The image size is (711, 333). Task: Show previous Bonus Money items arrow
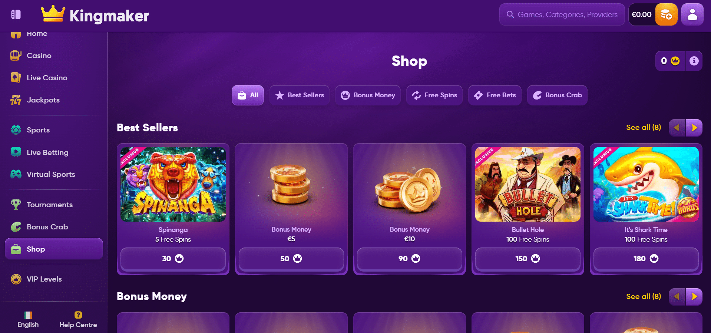click(677, 297)
